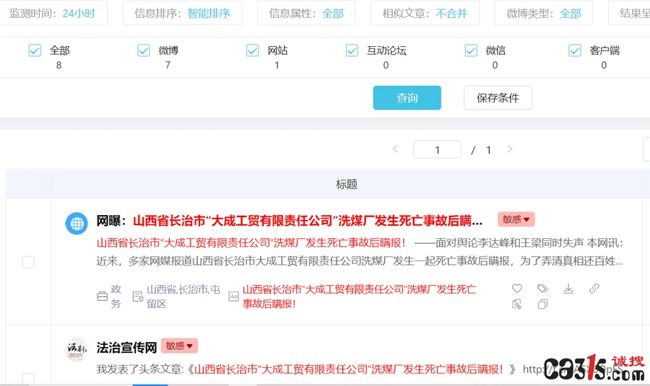The width and height of the screenshot is (650, 386).
Task: Click the document search icon in first result
Action: click(x=517, y=304)
